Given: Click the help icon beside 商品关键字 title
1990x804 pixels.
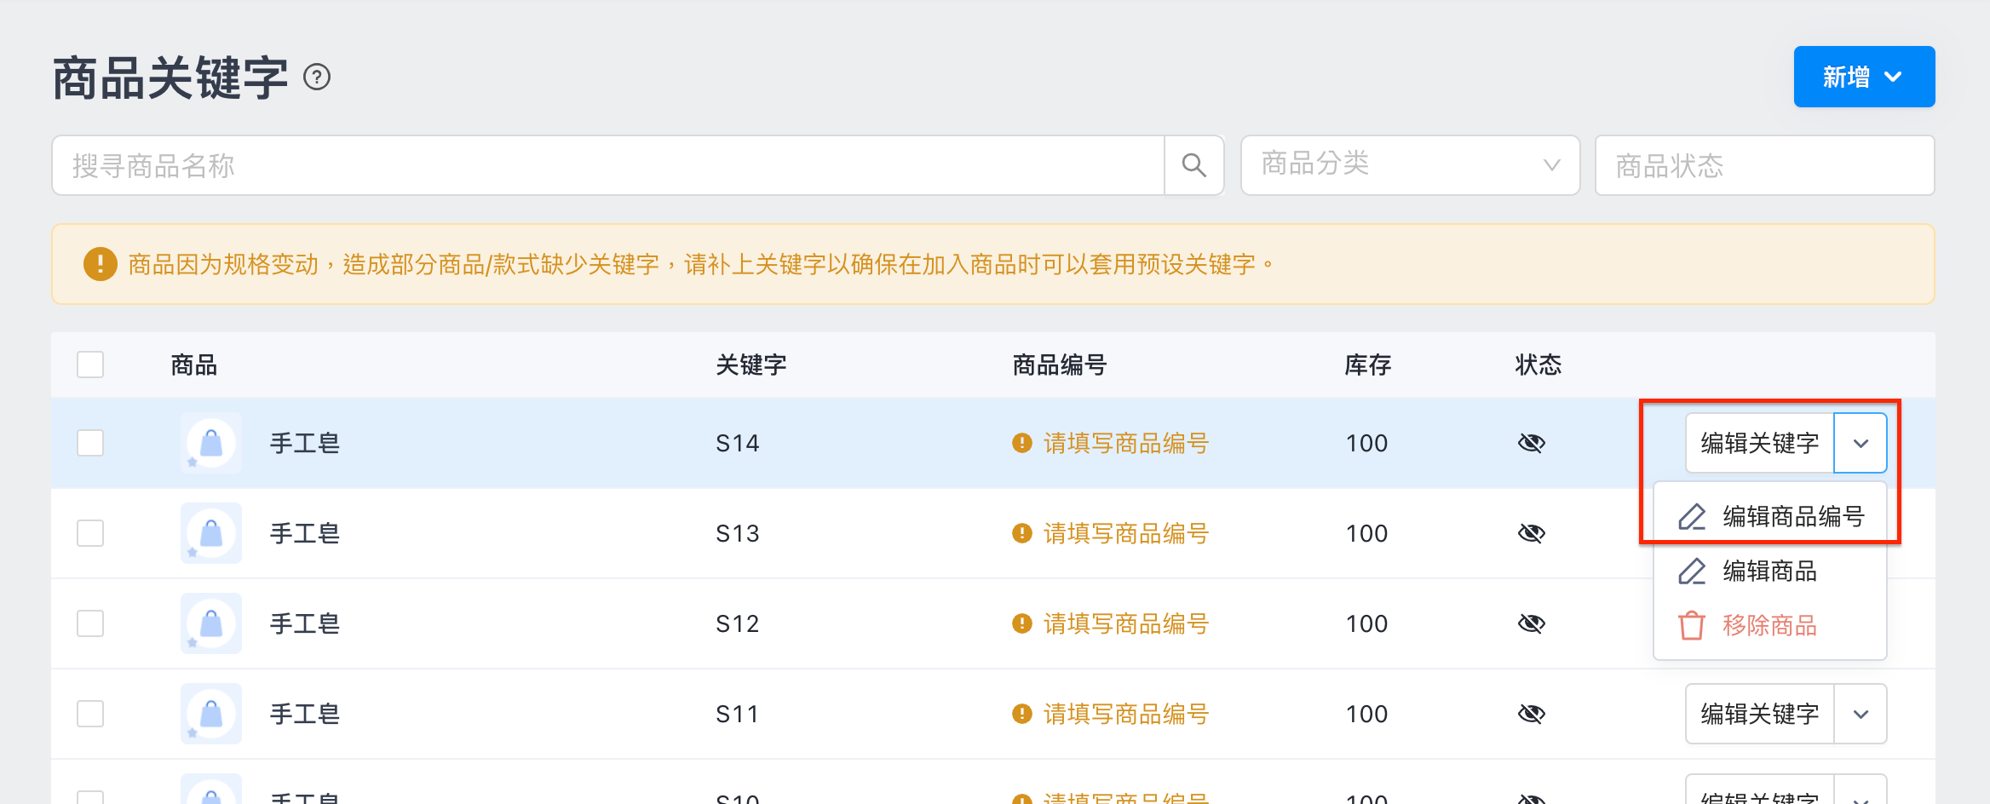Looking at the screenshot, I should point(317,78).
